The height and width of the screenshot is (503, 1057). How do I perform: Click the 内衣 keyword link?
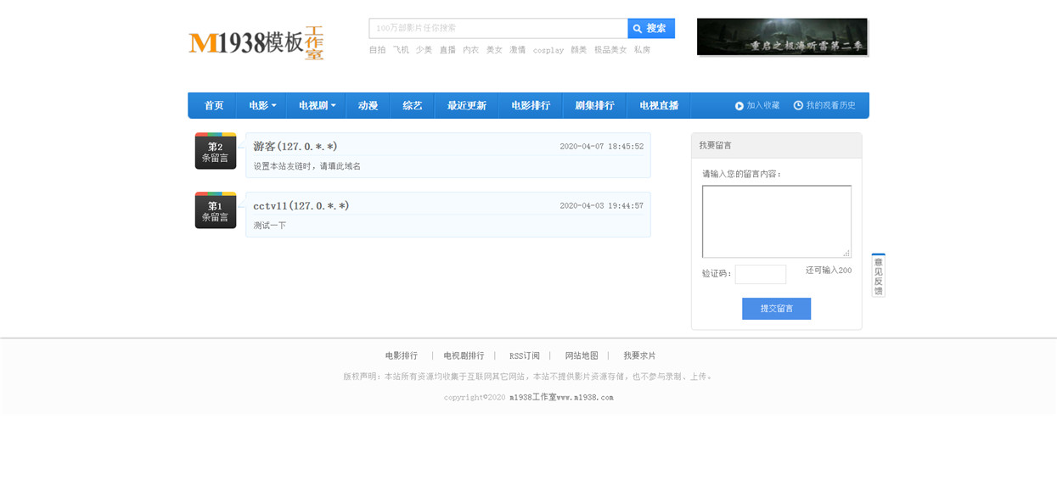470,50
